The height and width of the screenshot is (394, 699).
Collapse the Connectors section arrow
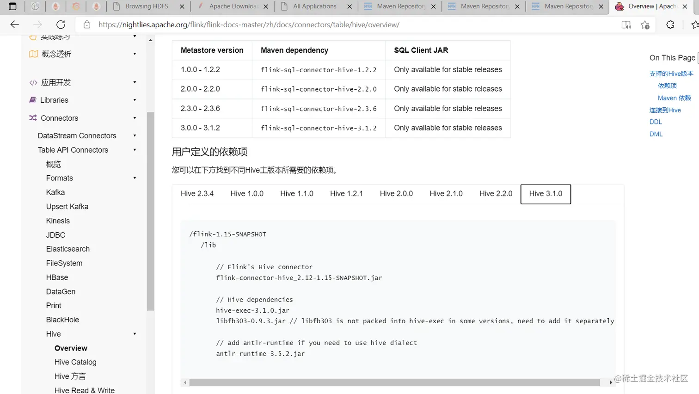click(x=135, y=118)
